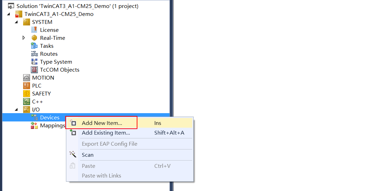Viewport: 377px width, 191px height.
Task: Click the Paste clipboard icon
Action: click(x=72, y=166)
